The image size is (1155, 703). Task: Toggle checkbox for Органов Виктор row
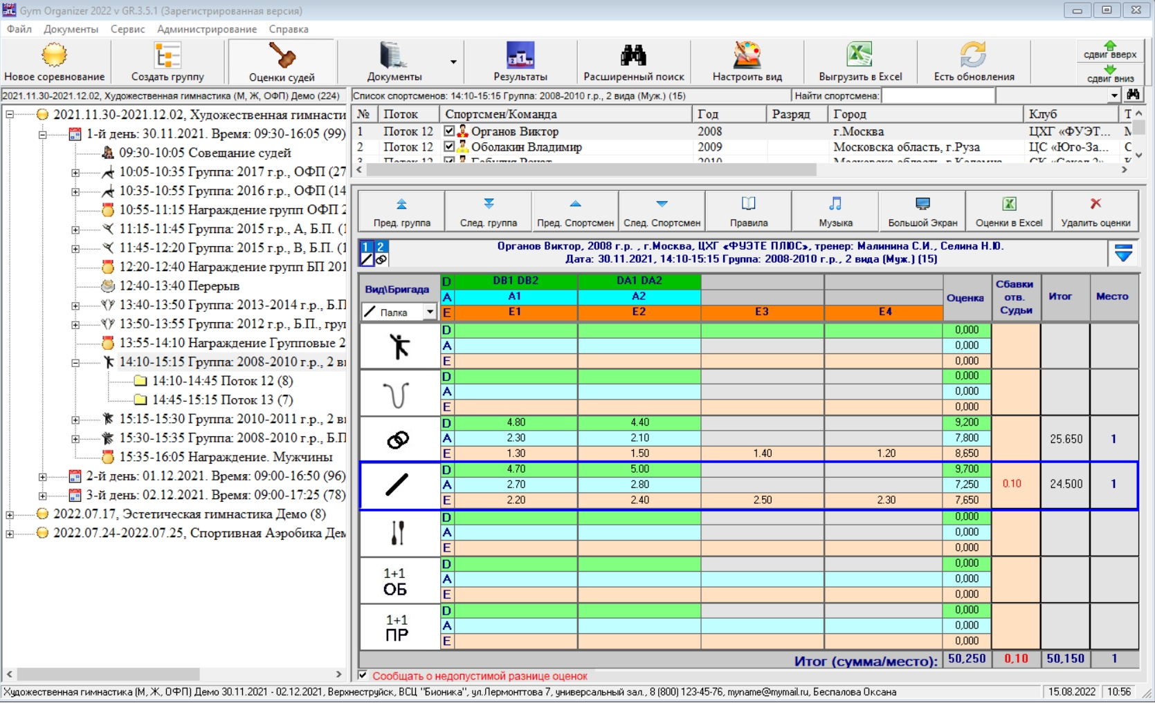coord(449,131)
